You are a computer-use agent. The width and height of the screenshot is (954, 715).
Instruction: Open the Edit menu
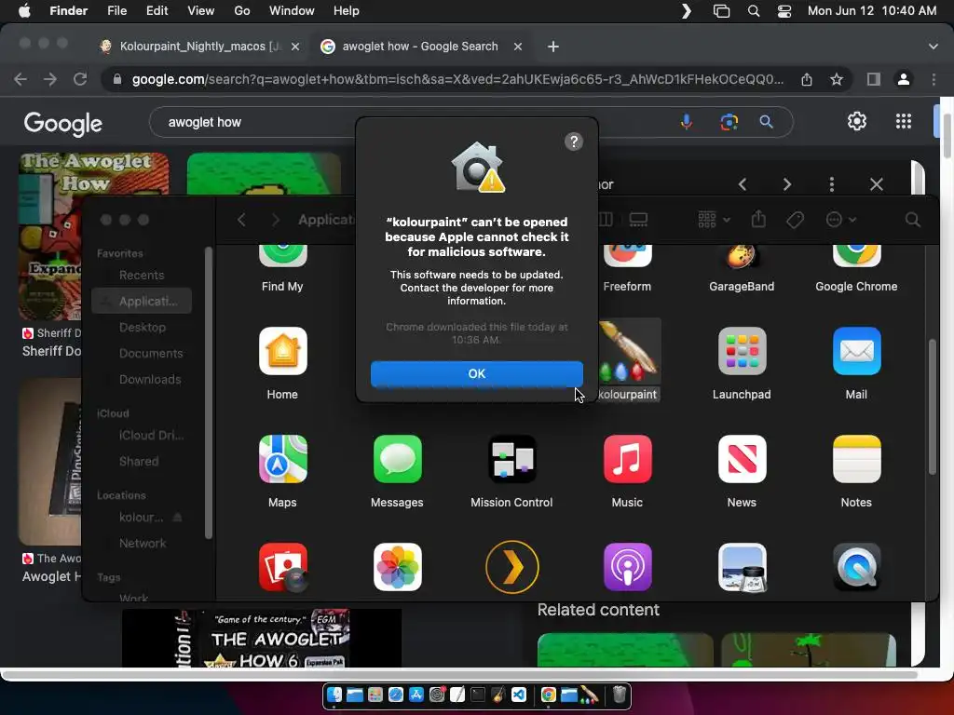pos(157,11)
